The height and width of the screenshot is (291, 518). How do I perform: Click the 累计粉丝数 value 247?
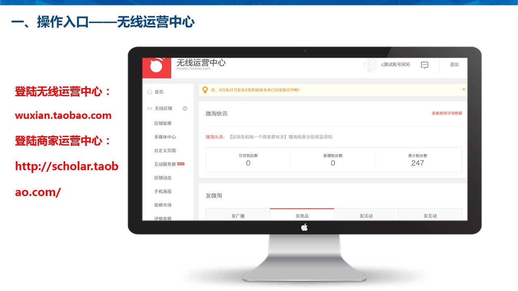418,163
